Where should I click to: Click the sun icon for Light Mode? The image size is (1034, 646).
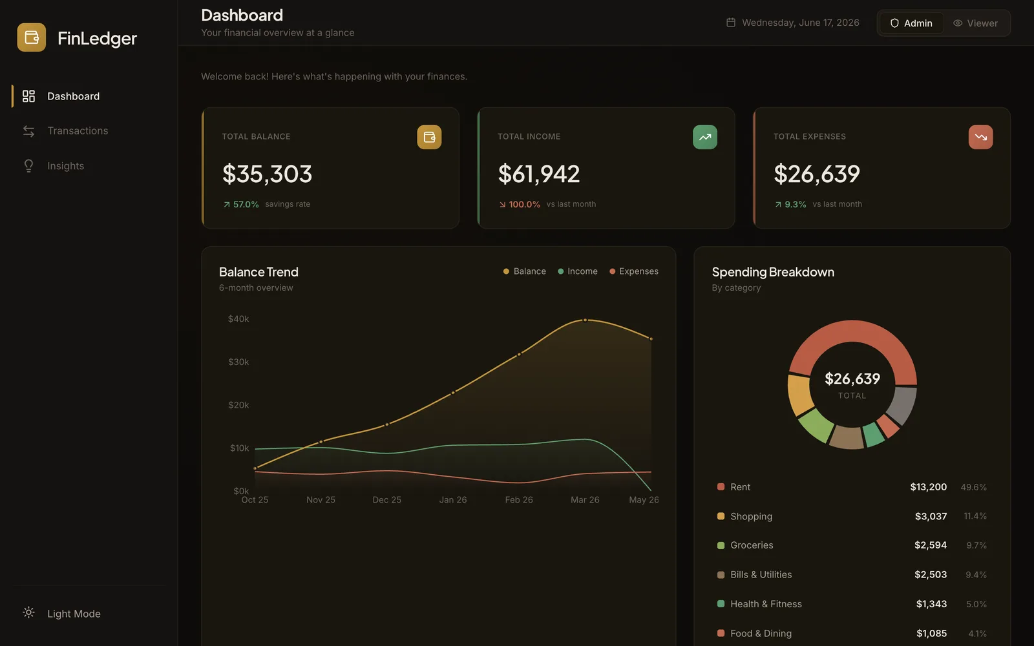(28, 612)
